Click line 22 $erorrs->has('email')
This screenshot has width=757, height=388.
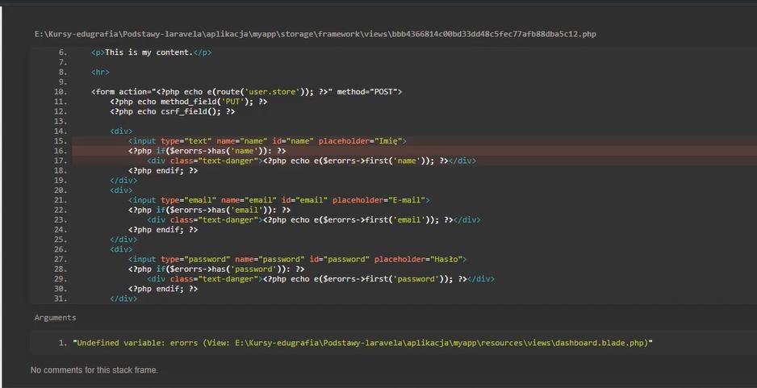(x=210, y=210)
